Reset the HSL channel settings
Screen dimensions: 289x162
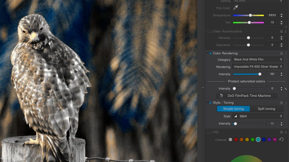[x=281, y=140]
